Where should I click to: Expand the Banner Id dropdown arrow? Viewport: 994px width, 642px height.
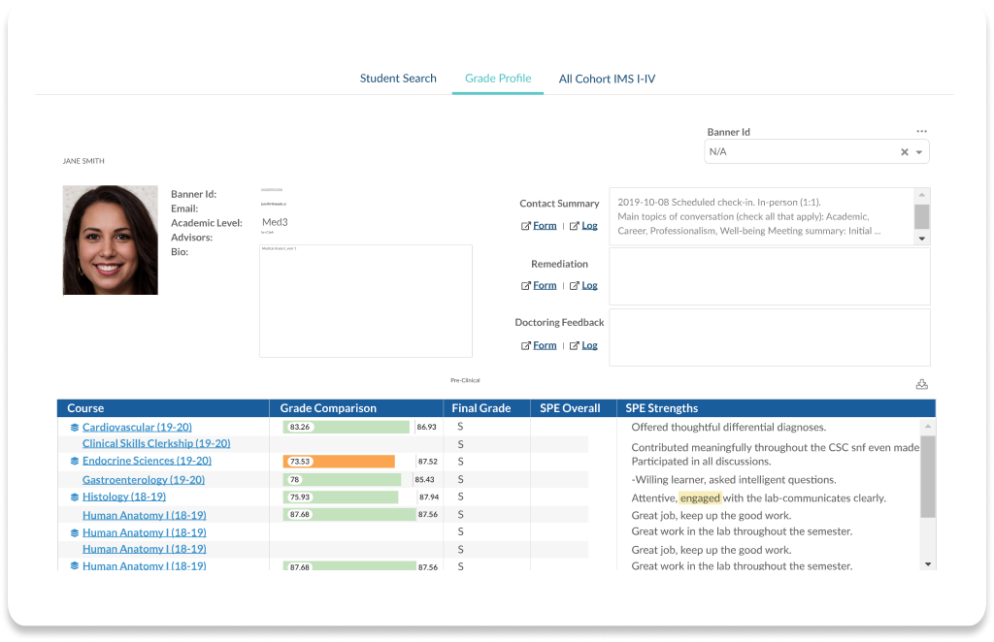[x=919, y=152]
